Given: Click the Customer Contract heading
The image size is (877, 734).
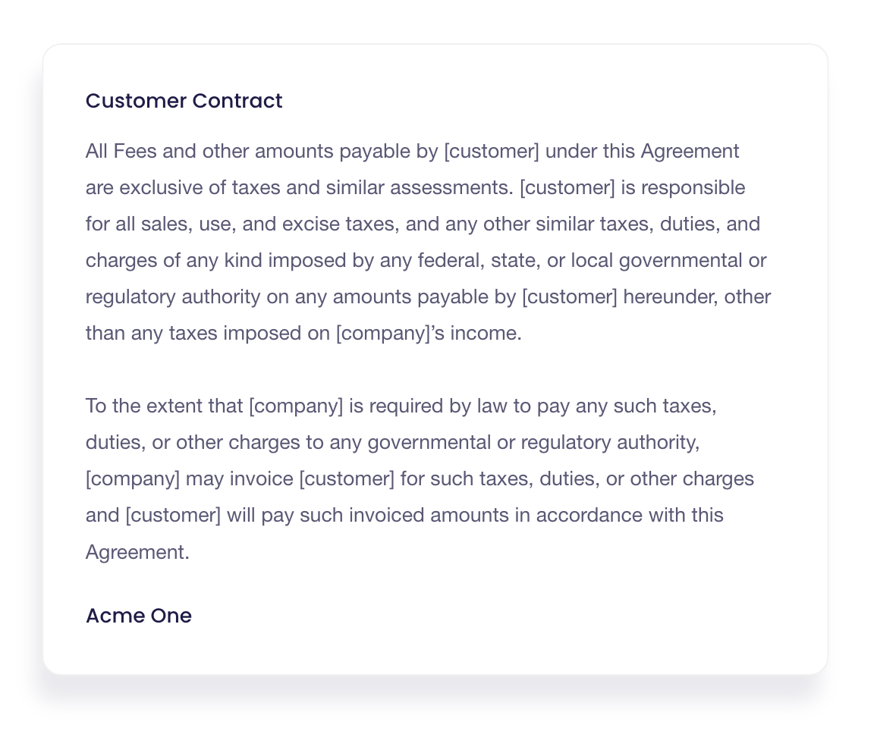Looking at the screenshot, I should (x=184, y=101).
